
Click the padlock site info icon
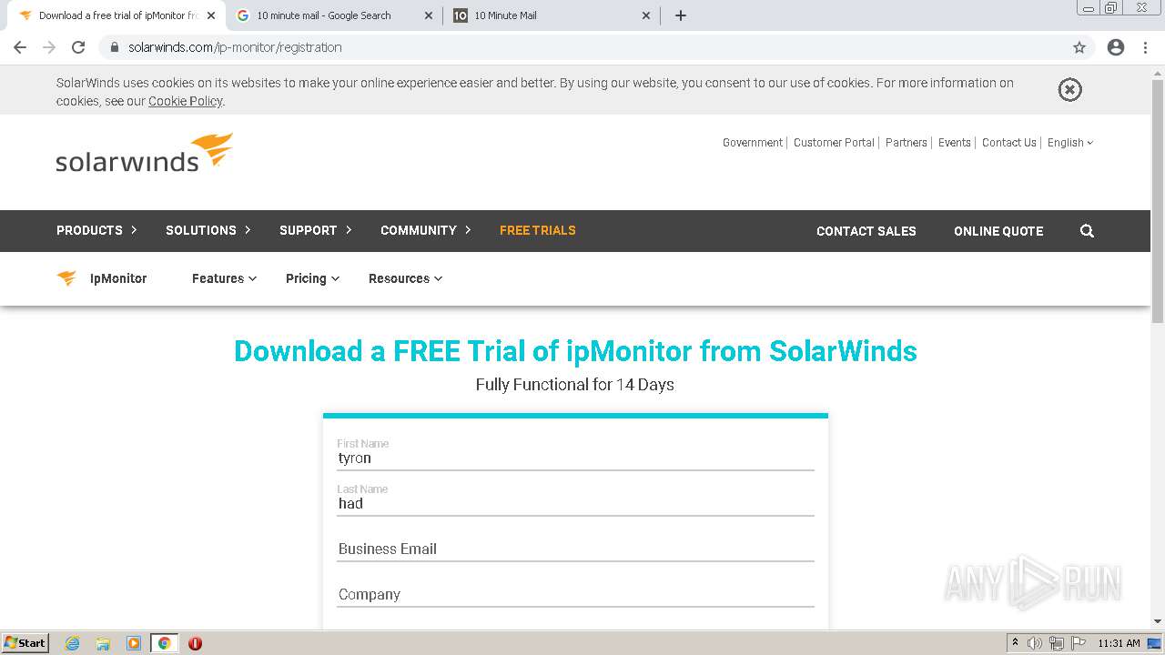115,47
